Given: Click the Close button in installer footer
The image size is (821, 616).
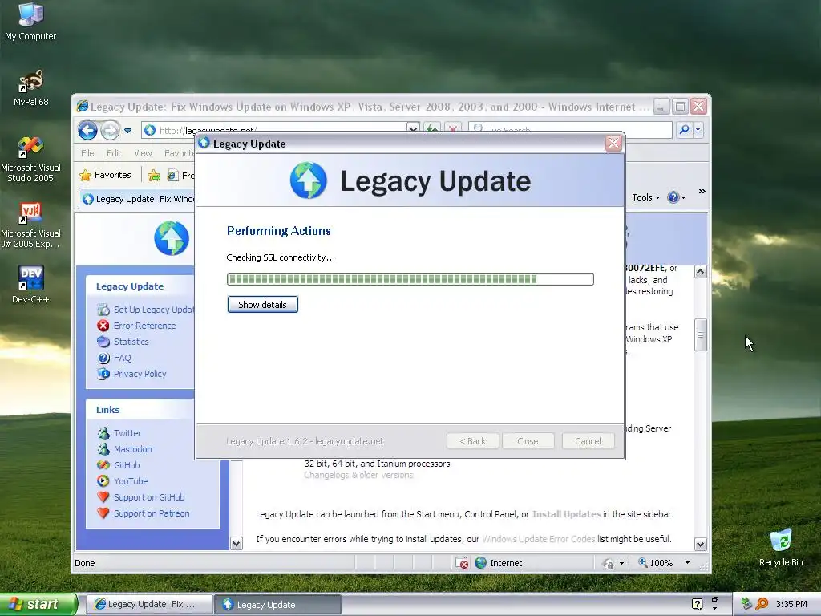Looking at the screenshot, I should (528, 441).
